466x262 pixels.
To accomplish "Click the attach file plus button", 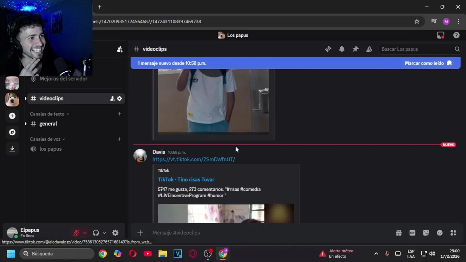I will pyautogui.click(x=140, y=233).
